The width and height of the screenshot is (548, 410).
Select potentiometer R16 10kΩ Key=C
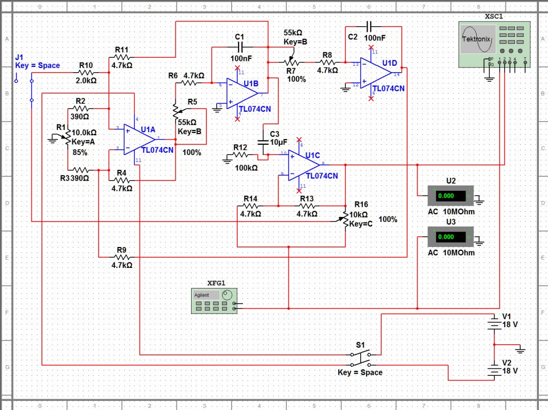tap(344, 219)
